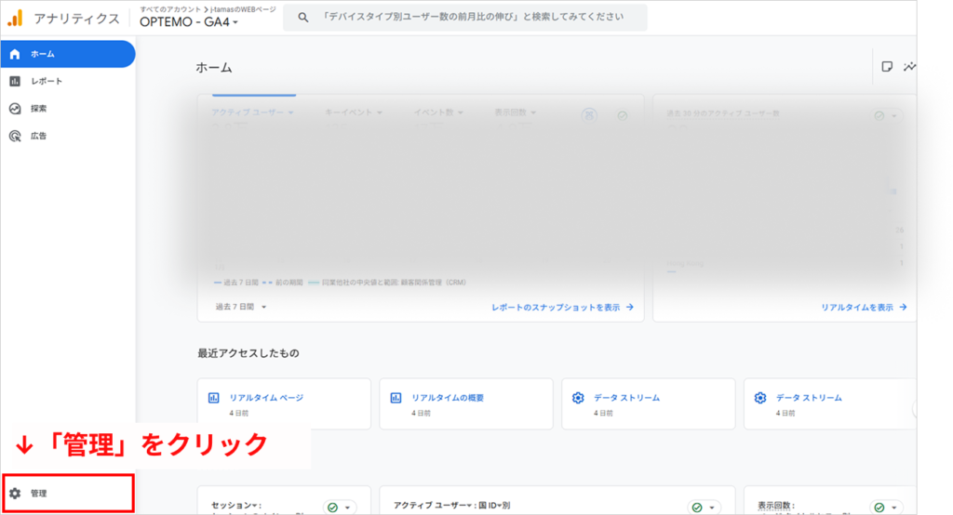The height and width of the screenshot is (515, 953).
Task: Click check icon on the 表示回数 bottom card
Action: tap(879, 508)
